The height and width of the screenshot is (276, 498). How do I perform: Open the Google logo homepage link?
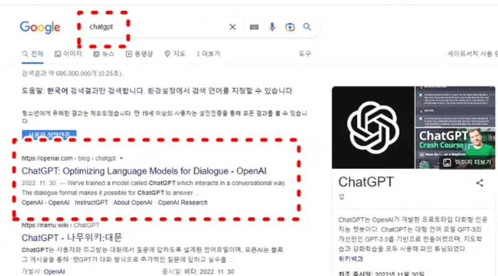[40, 27]
